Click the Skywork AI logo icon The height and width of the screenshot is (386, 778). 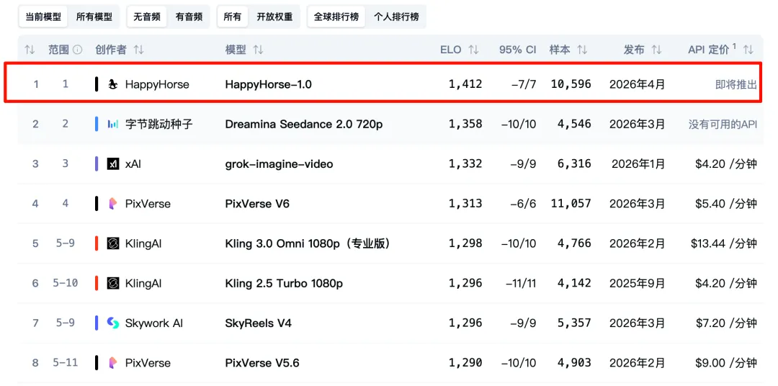[113, 323]
